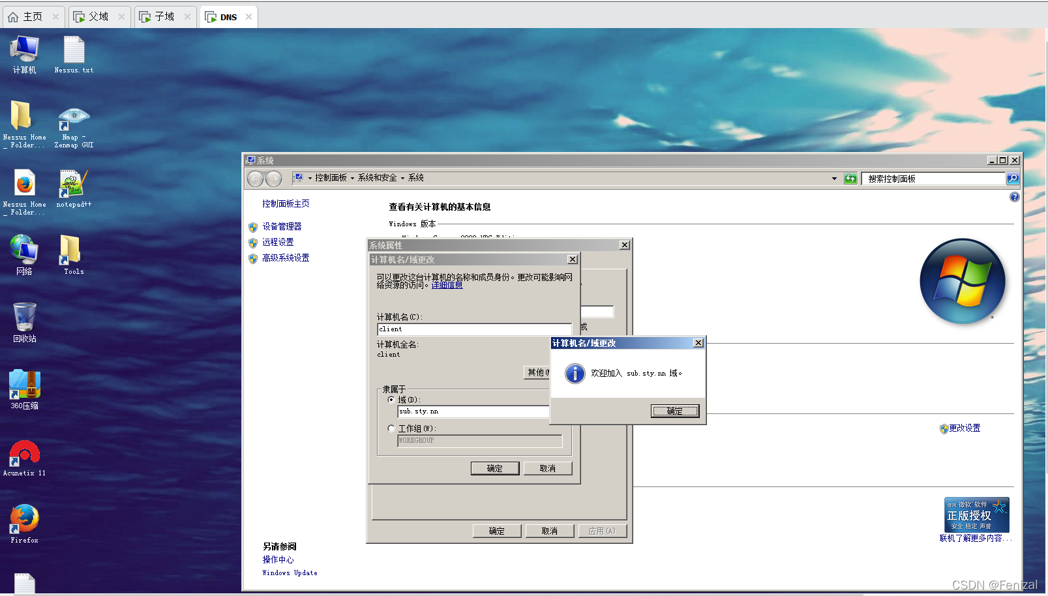Click the 更改设置 link
Screen dimensions: 1048x596
[965, 428]
